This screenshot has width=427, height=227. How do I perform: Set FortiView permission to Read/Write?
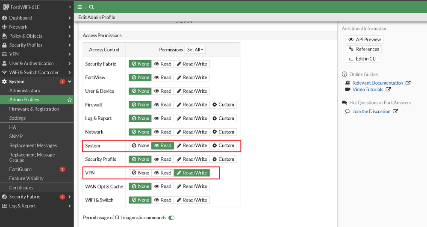coord(192,77)
